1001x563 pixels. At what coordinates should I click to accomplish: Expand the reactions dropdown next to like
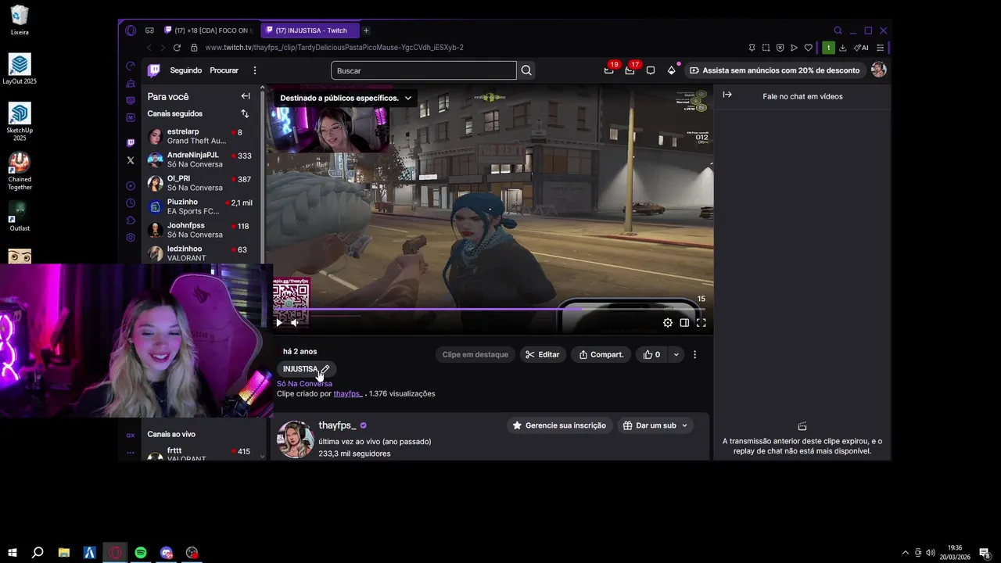click(x=676, y=354)
